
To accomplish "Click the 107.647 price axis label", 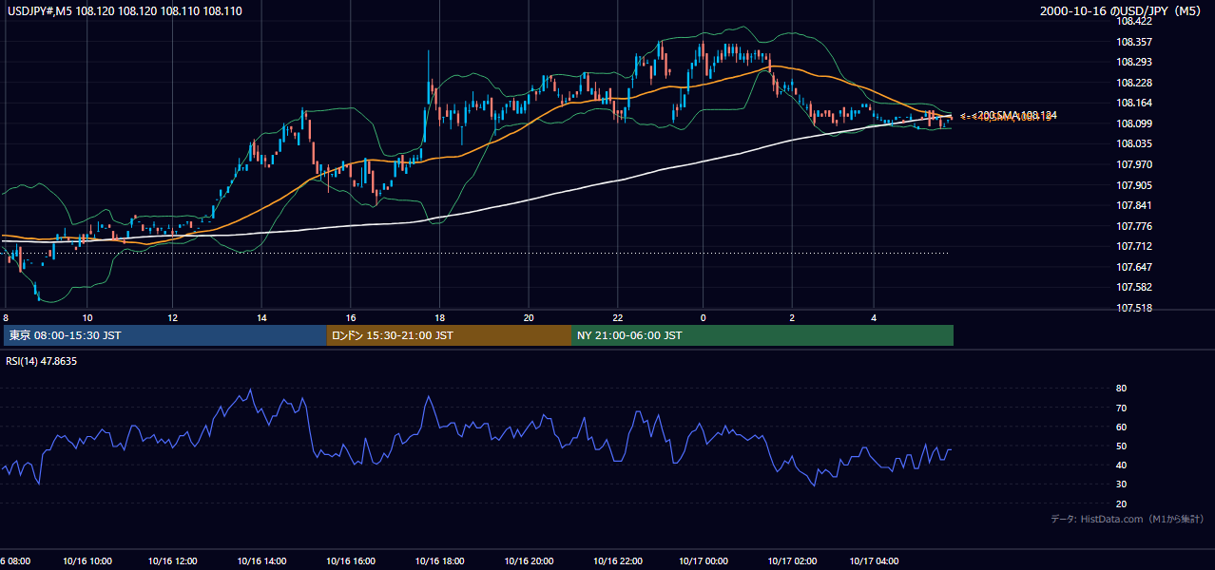I will click(1135, 267).
